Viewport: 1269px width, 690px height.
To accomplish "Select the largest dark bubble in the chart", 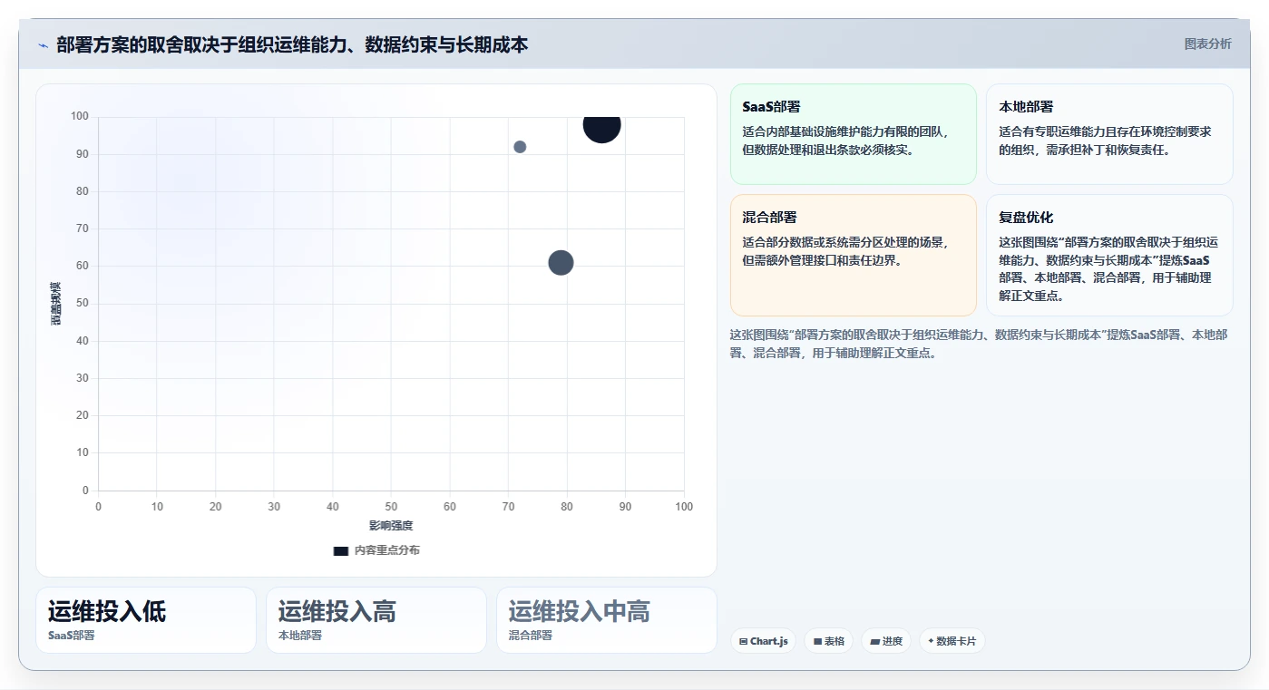I will [x=601, y=125].
